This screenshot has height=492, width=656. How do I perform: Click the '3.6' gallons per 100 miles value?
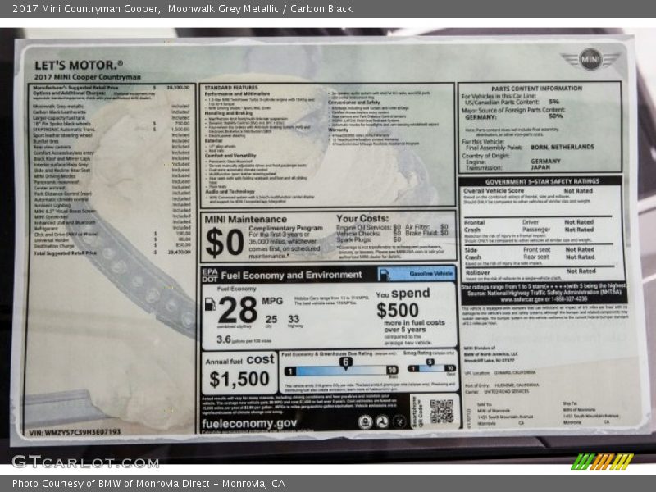pos(224,339)
